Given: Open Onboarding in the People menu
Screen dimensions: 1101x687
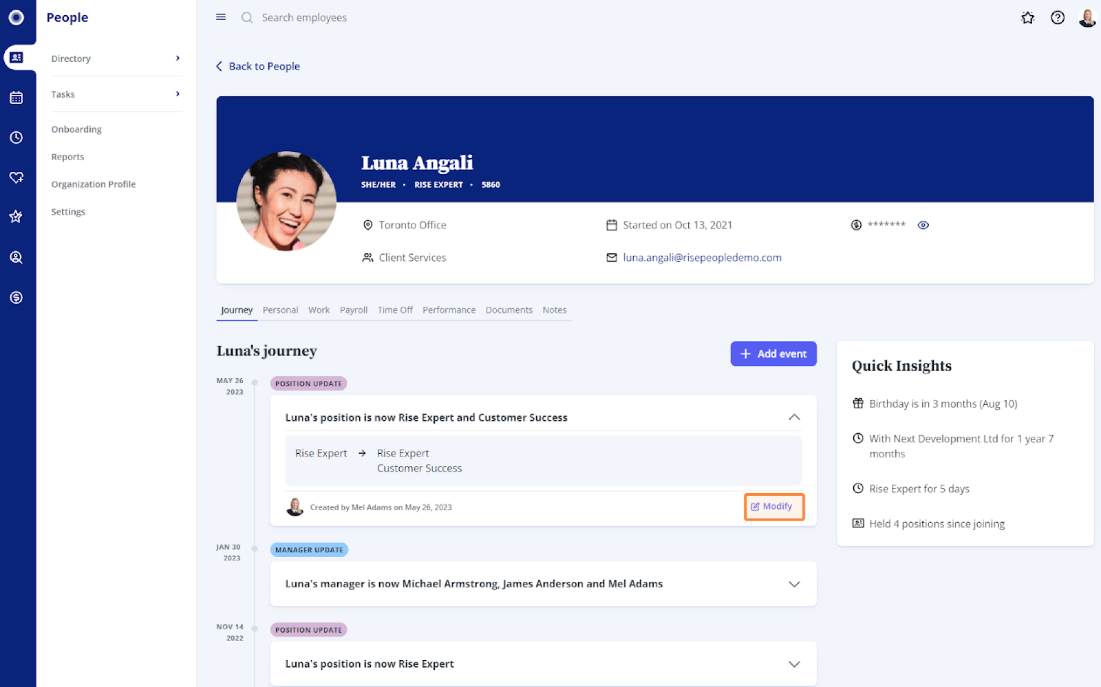Looking at the screenshot, I should pyautogui.click(x=76, y=129).
